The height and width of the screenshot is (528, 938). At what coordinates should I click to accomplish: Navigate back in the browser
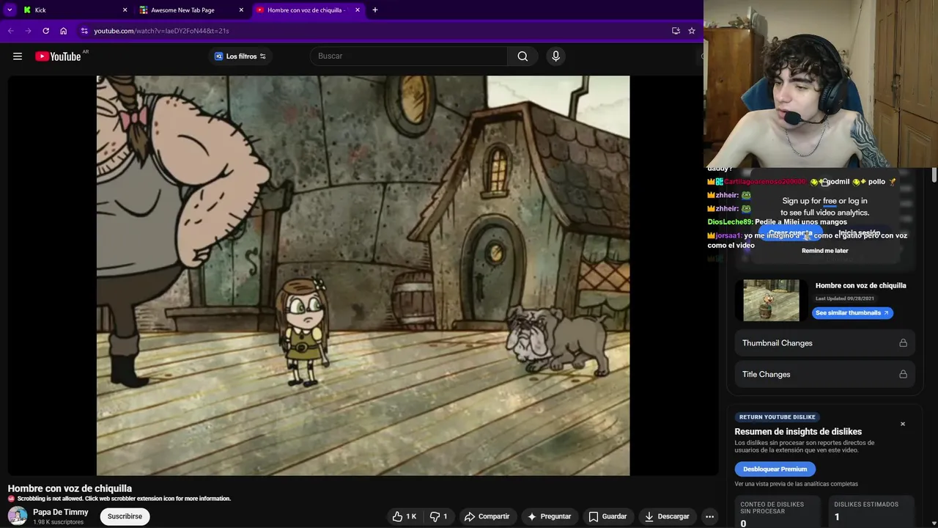[10, 31]
